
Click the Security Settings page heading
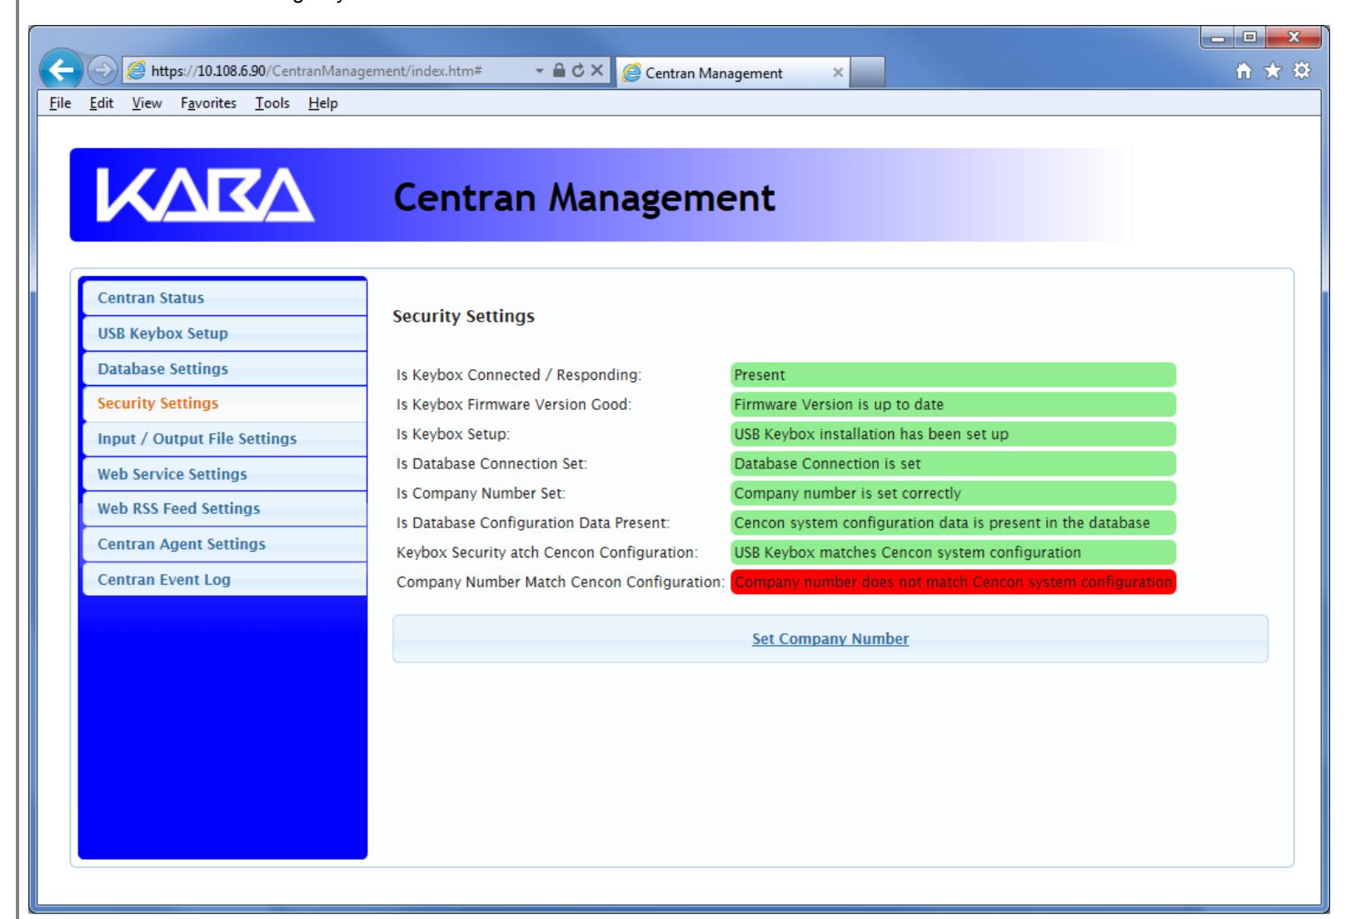[x=463, y=317]
